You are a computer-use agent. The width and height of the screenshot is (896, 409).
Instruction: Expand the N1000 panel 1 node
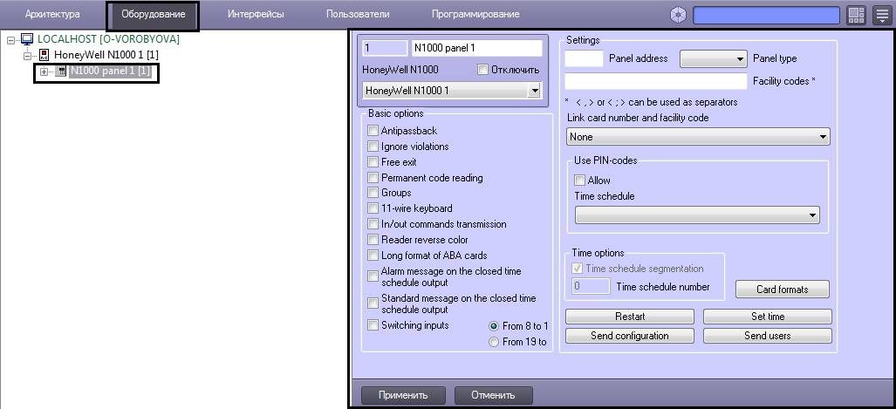44,72
